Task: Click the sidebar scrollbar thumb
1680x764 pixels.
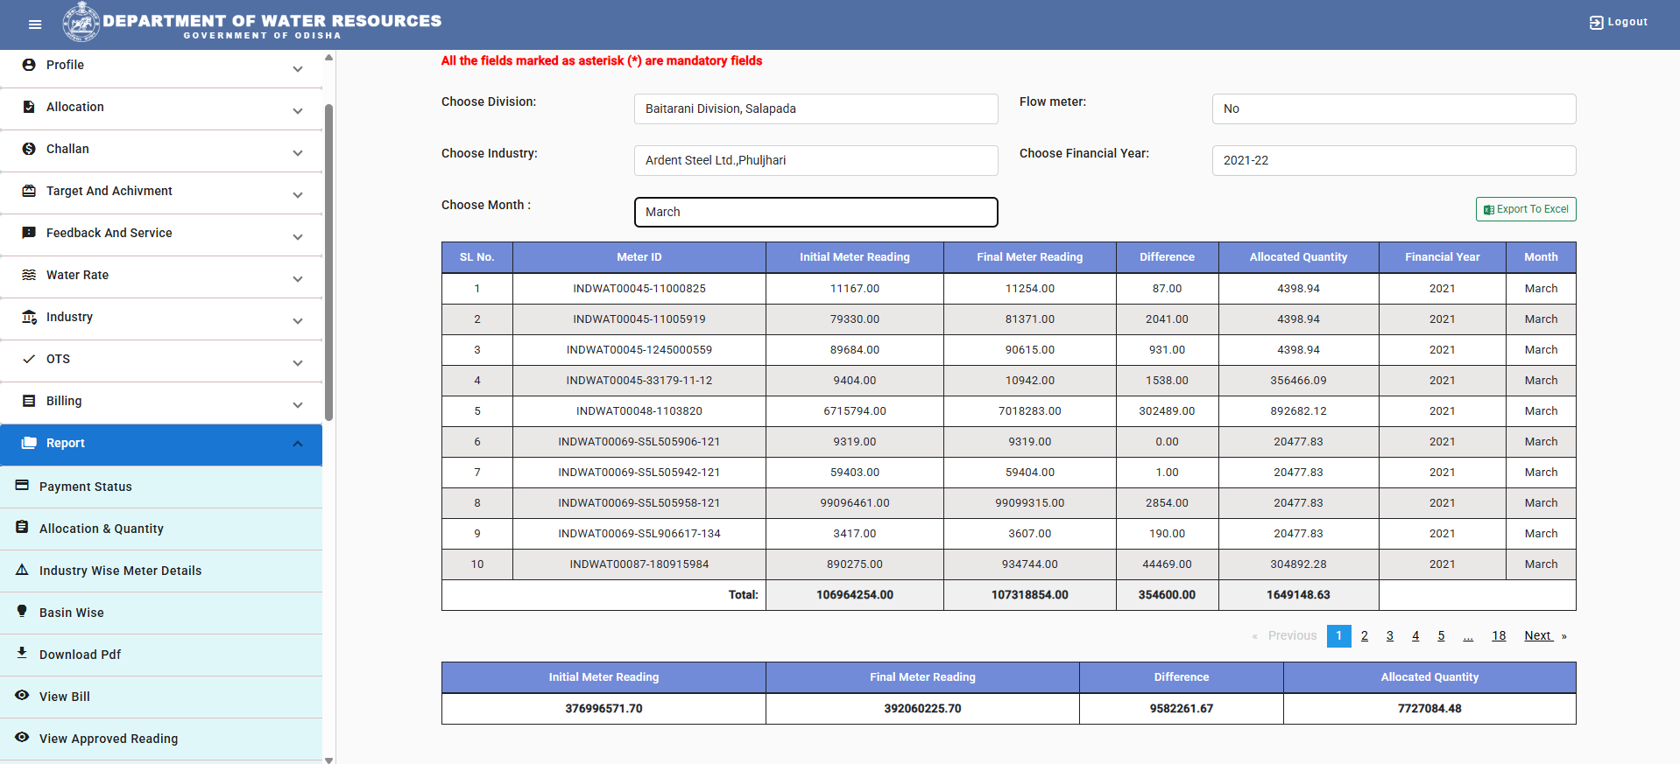Action: click(328, 263)
